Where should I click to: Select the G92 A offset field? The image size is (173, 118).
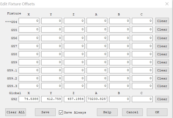click(x=97, y=99)
